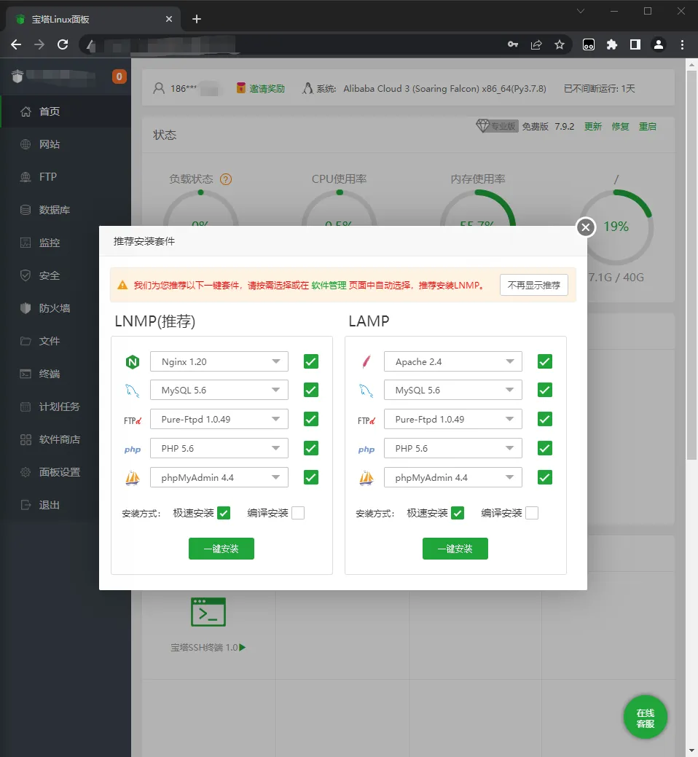Reload the page with browser refresh icon
Viewport: 698px width, 757px height.
coord(63,44)
